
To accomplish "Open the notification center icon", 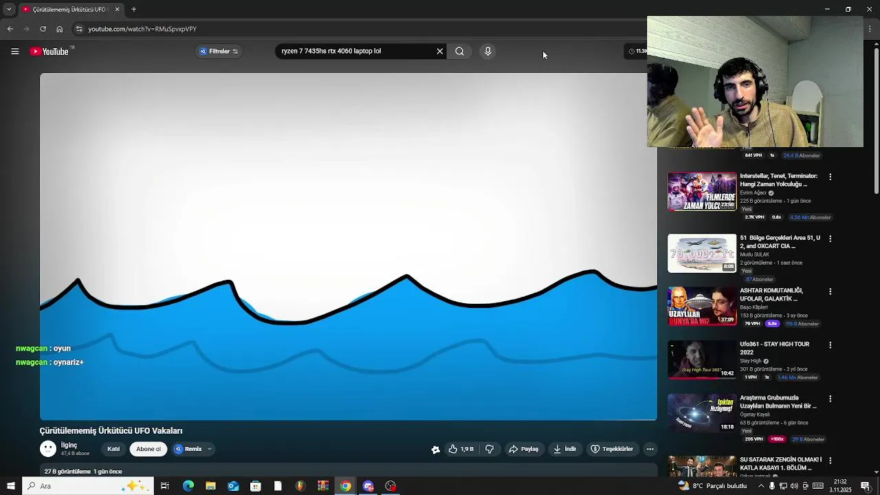I will pyautogui.click(x=866, y=486).
